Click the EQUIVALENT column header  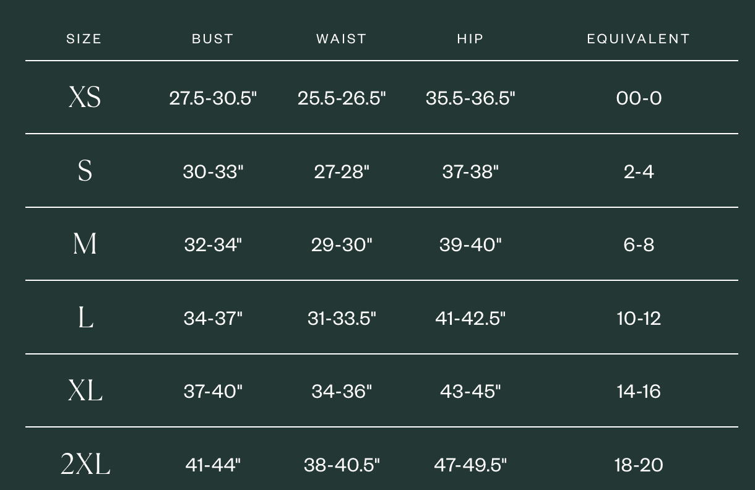pos(639,39)
